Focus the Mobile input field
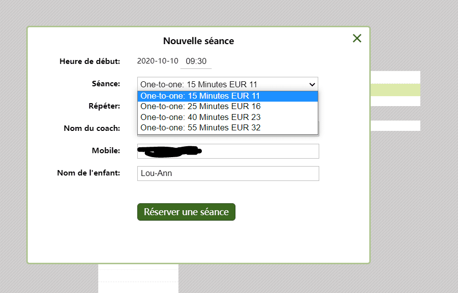Screen dimensions: 458x293 [228, 151]
